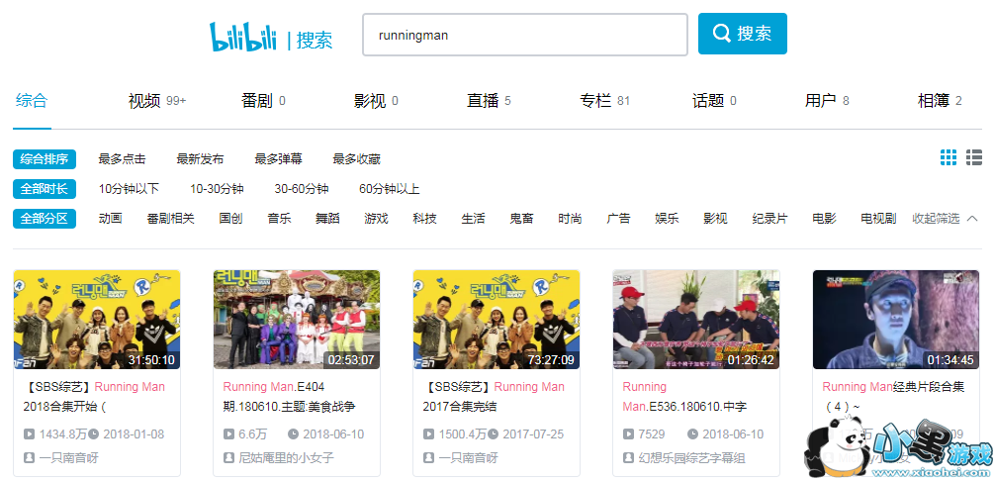Filter by 科技 category
This screenshot has width=994, height=481.
[424, 219]
